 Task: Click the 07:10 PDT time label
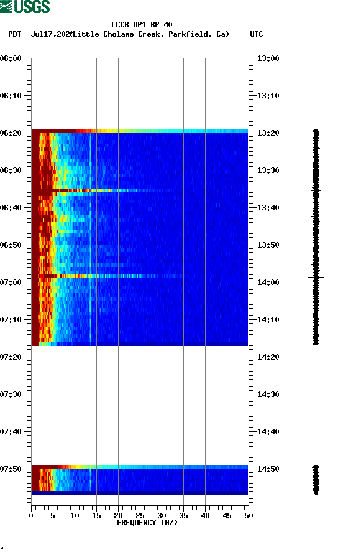click(11, 320)
